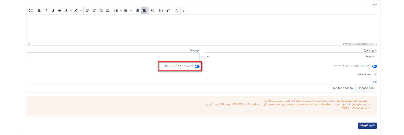Click the بارم (نمره) score input field
This screenshot has height=135, width=404.
[113, 57]
